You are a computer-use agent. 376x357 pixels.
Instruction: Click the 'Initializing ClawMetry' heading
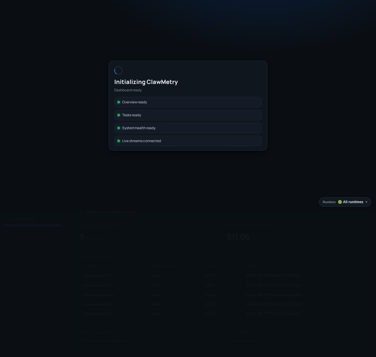pos(146,82)
